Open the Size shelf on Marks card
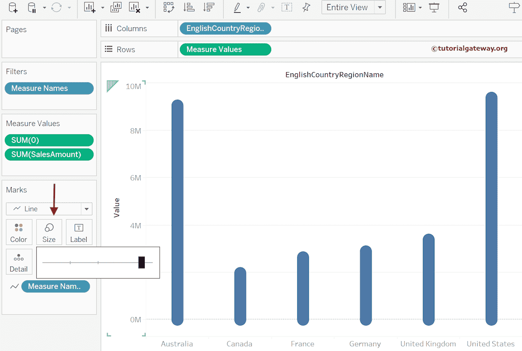This screenshot has width=522, height=351. (49, 232)
